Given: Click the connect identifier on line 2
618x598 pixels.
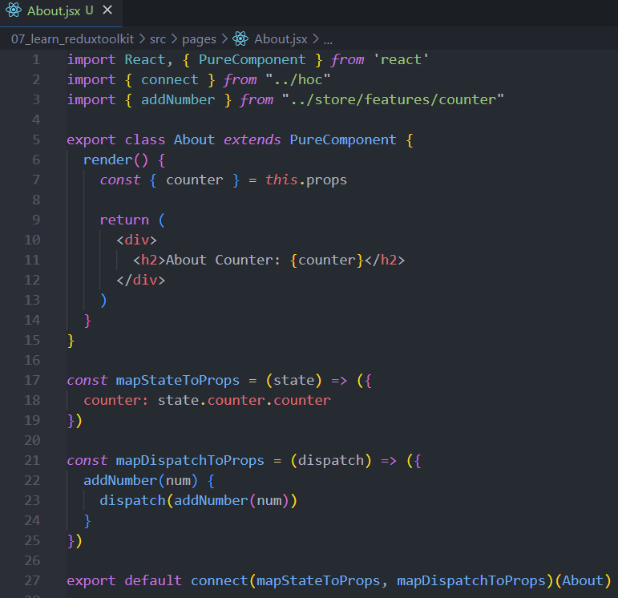Looking at the screenshot, I should 170,79.
